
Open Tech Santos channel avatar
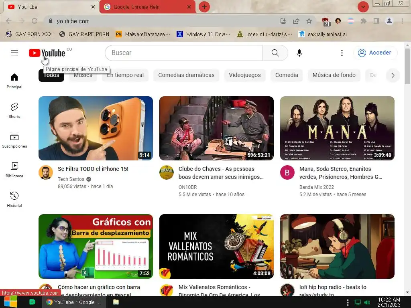point(46,172)
